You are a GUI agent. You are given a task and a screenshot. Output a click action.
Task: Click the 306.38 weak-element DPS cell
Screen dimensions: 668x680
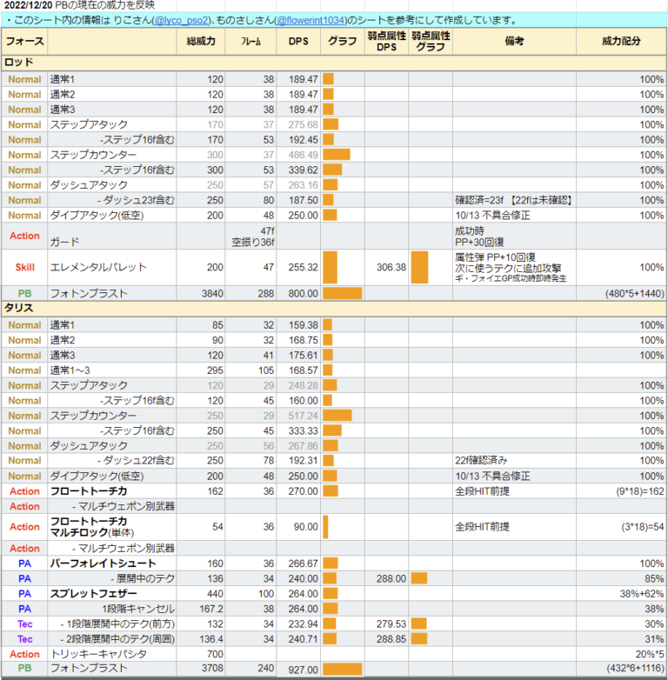click(386, 267)
